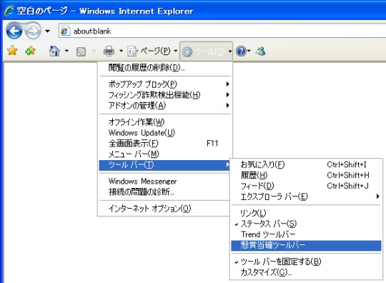Click the Print icon
Viewport: 386px width, 283px height.
[x=109, y=51]
